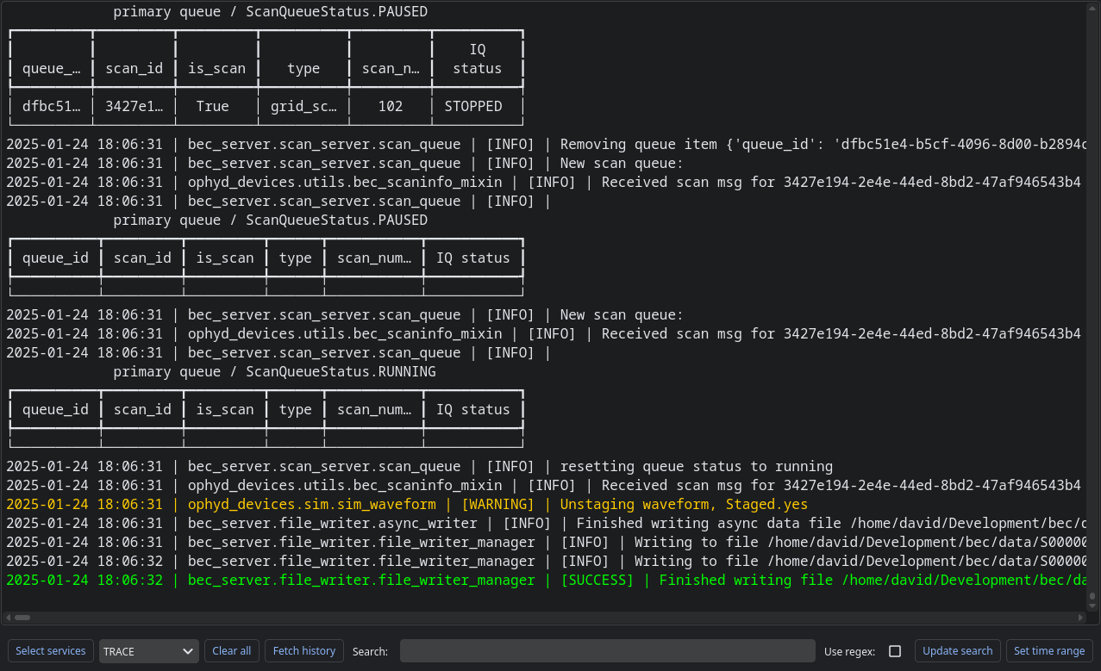This screenshot has width=1101, height=671.
Task: Focus the Search text field
Action: tap(607, 651)
